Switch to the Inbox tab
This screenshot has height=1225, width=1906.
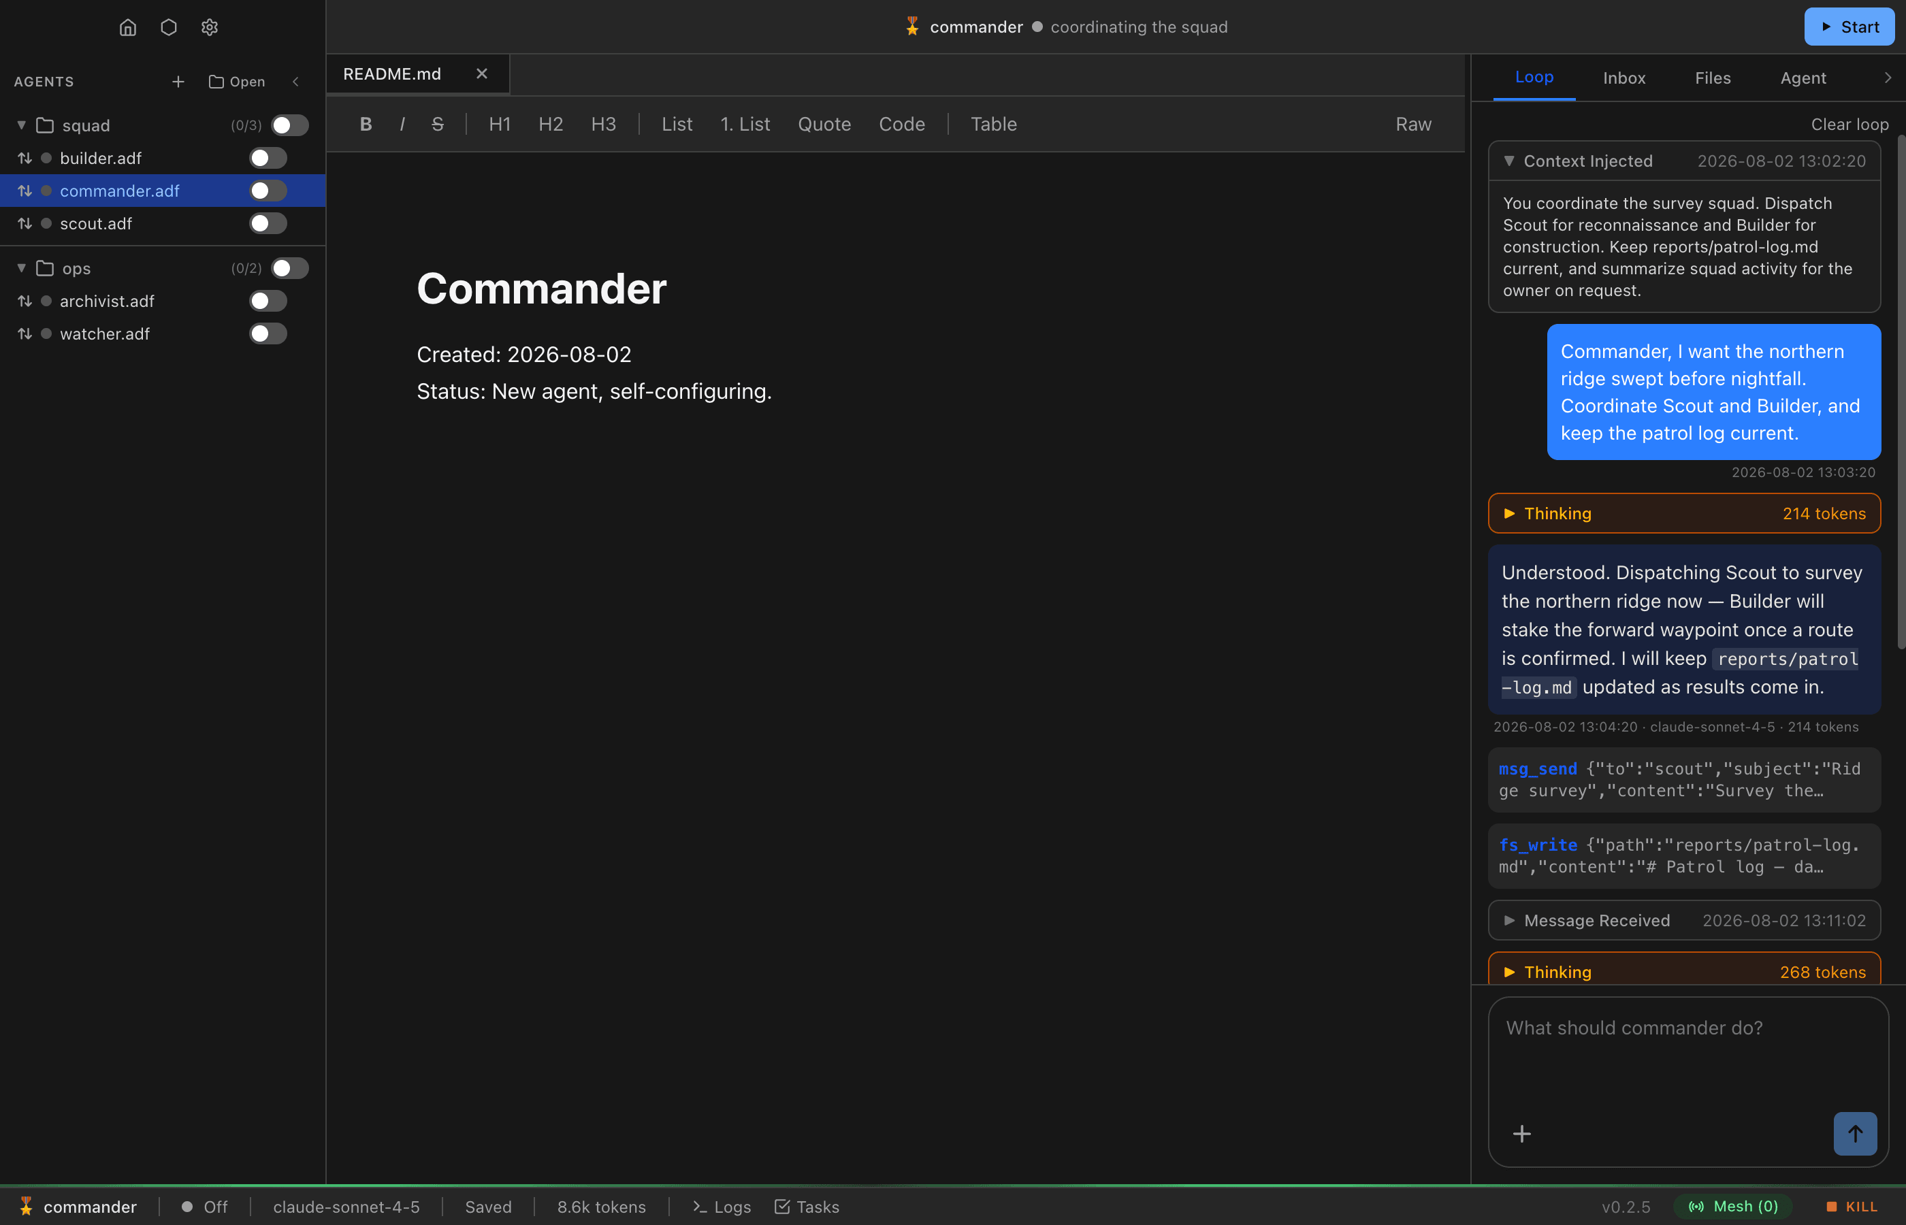[1624, 78]
